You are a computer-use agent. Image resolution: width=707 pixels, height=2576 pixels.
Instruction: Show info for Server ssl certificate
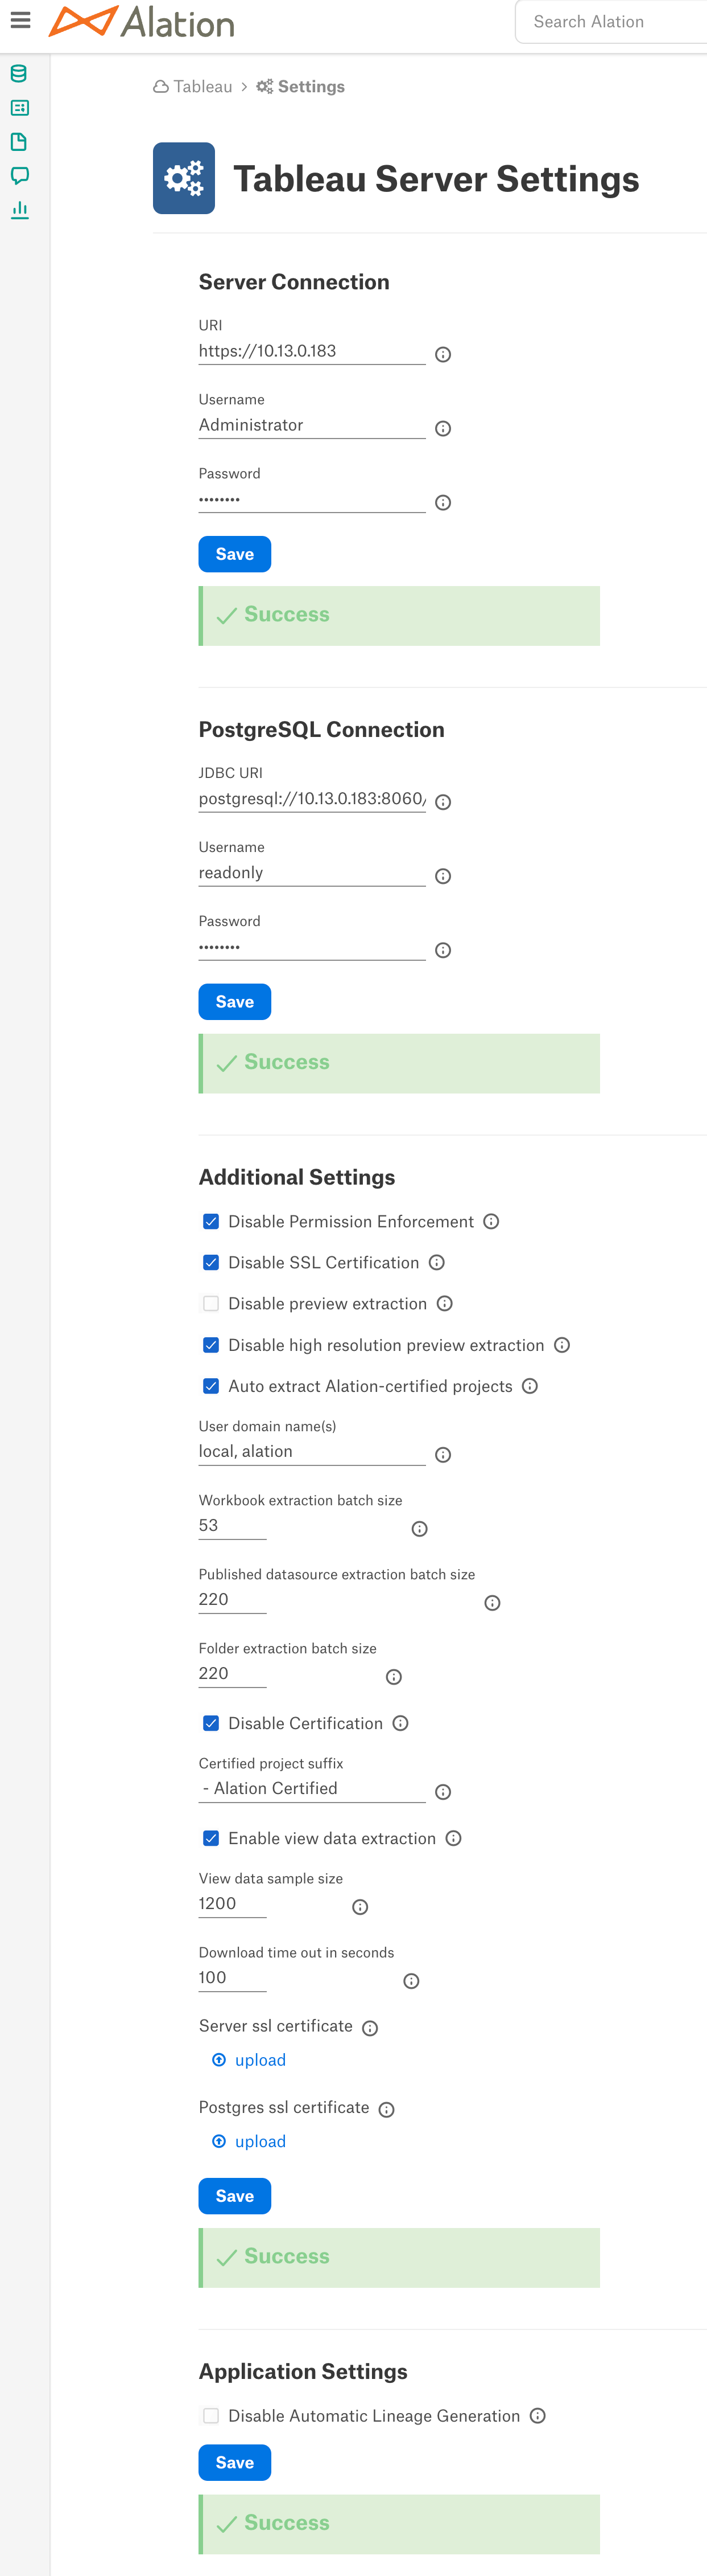coord(370,2028)
